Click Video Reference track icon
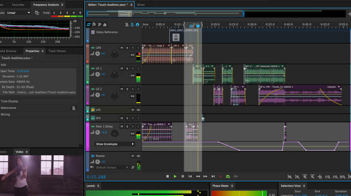 point(93,32)
